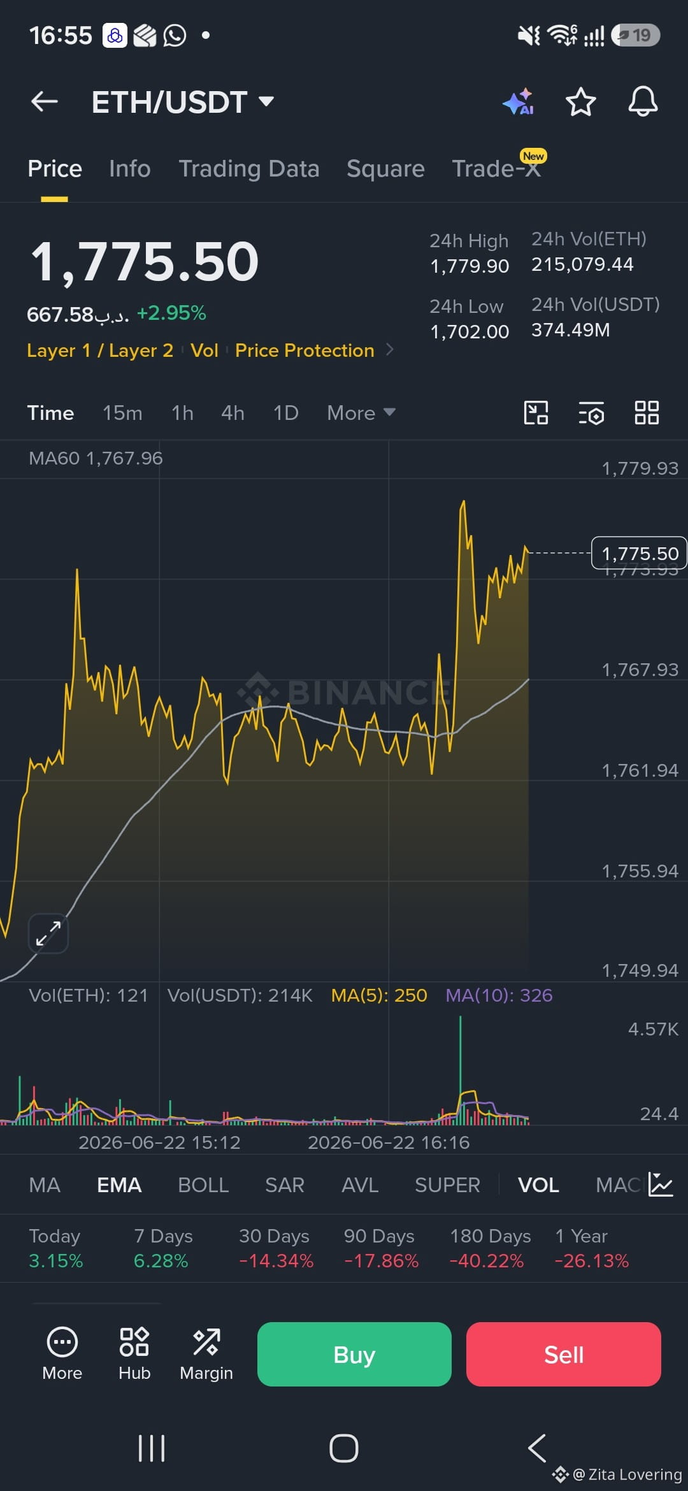
Task: Open the AI insights sparkle icon
Action: 518,102
